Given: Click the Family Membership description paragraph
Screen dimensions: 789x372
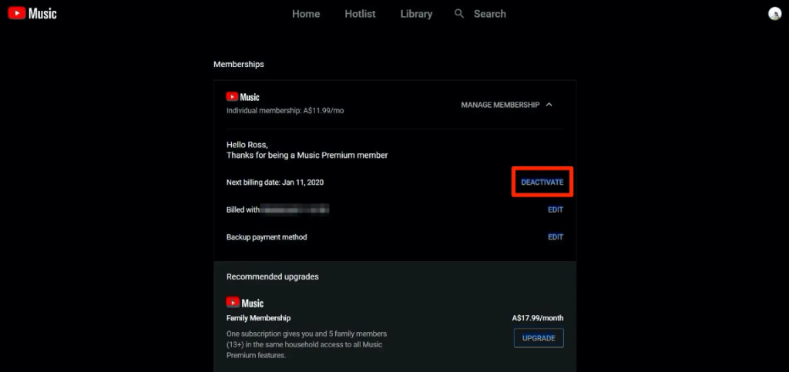Looking at the screenshot, I should coord(307,344).
